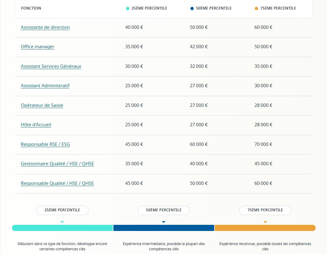Open the Office manager salary link
Screen dimensions: 327x254
click(37, 47)
